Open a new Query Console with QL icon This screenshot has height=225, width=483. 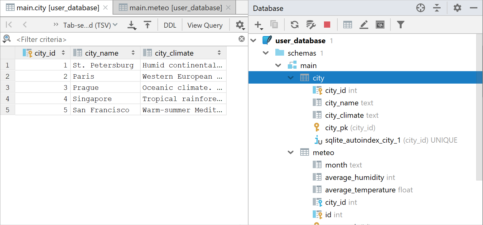(x=380, y=25)
